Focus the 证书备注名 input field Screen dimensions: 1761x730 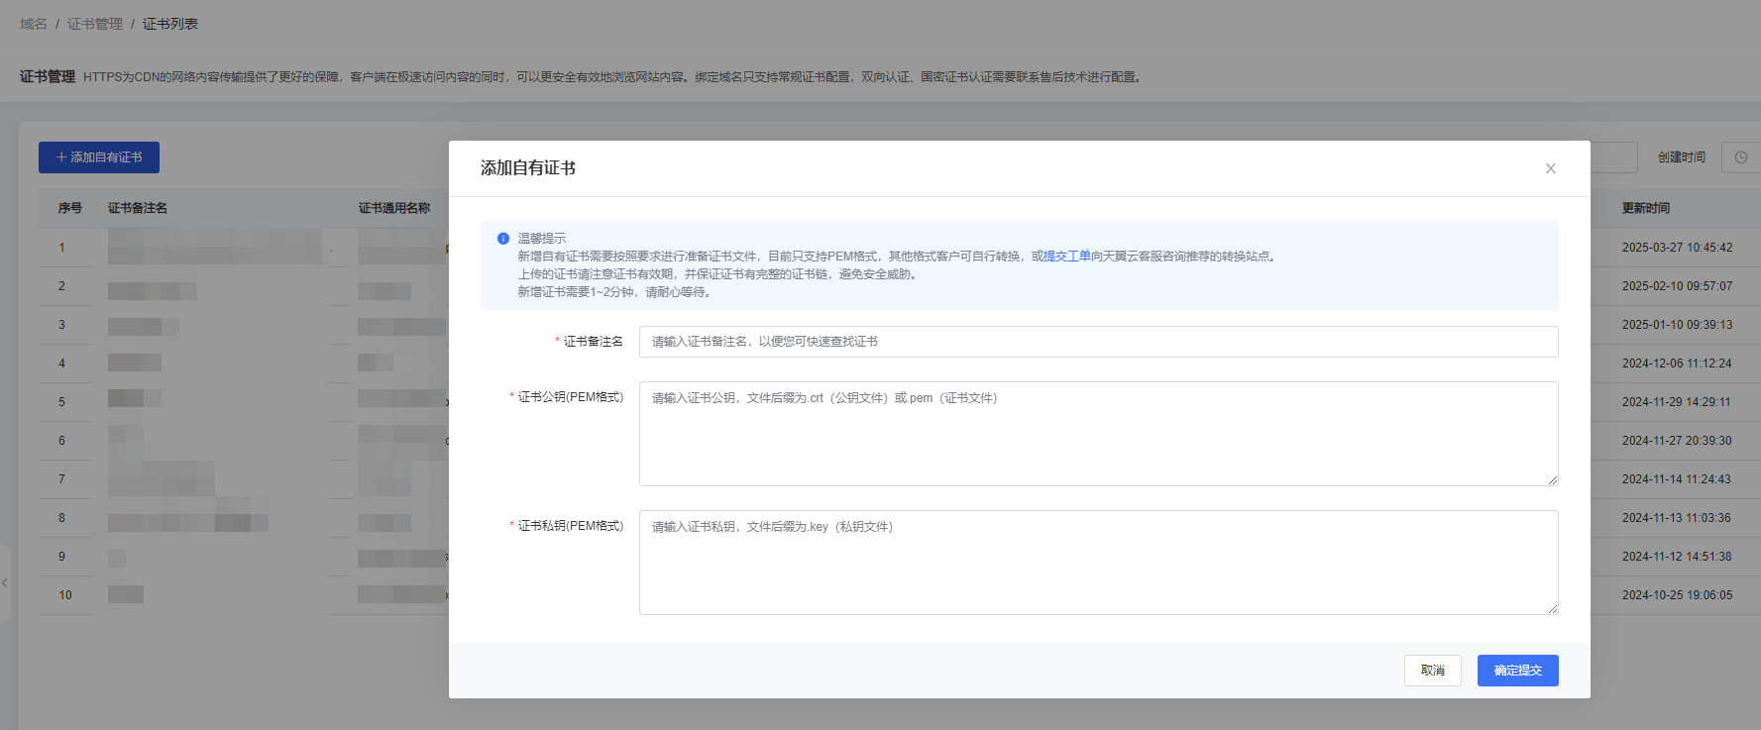tap(1098, 342)
